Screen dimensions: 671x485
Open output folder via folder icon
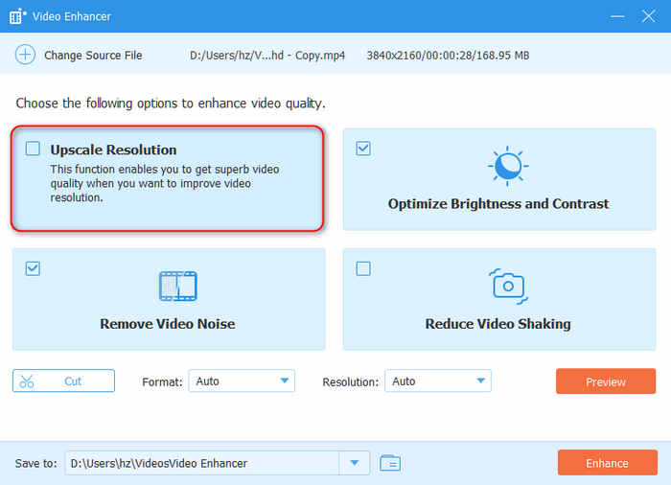[390, 463]
